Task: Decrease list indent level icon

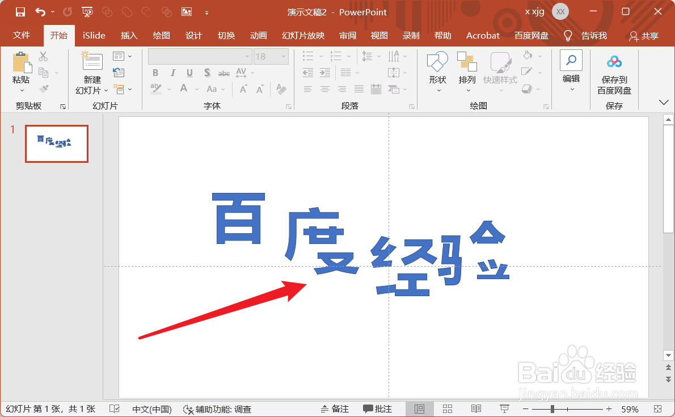Action: [x=308, y=73]
